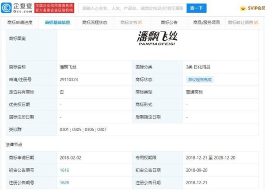Click the 商标形式 field label
The image size is (265, 190).
(x=144, y=105)
